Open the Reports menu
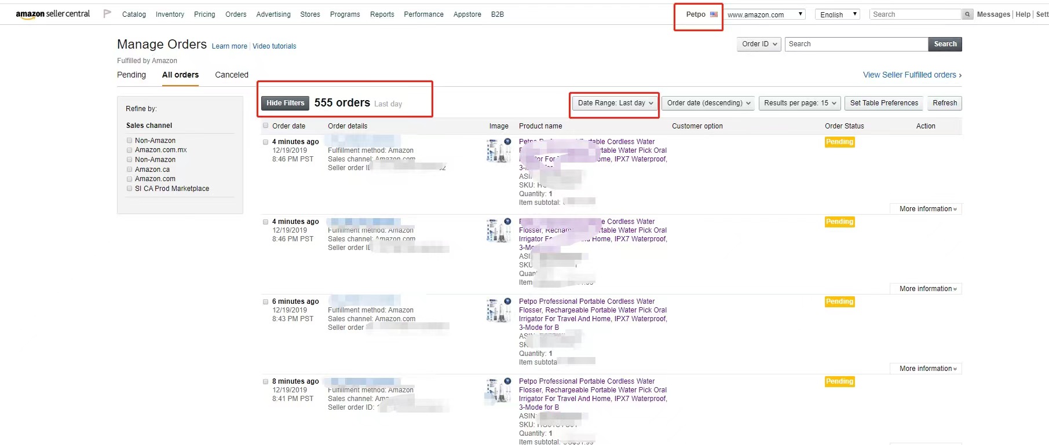This screenshot has height=445, width=1049. pos(382,14)
